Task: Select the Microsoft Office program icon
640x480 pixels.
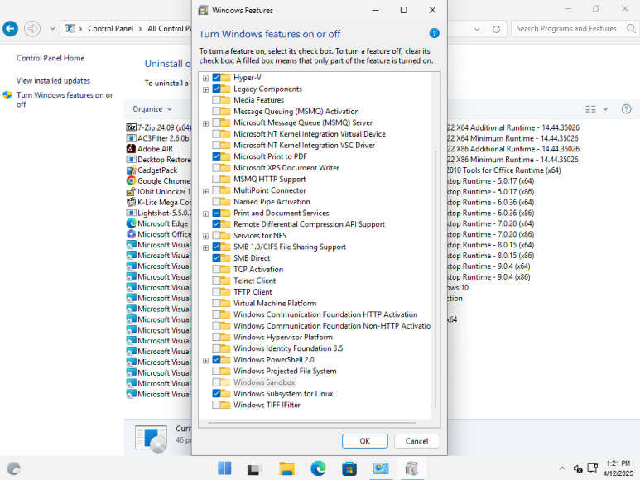Action: click(131, 234)
